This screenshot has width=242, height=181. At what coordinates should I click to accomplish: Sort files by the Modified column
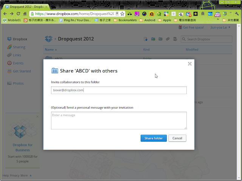tap(192, 49)
